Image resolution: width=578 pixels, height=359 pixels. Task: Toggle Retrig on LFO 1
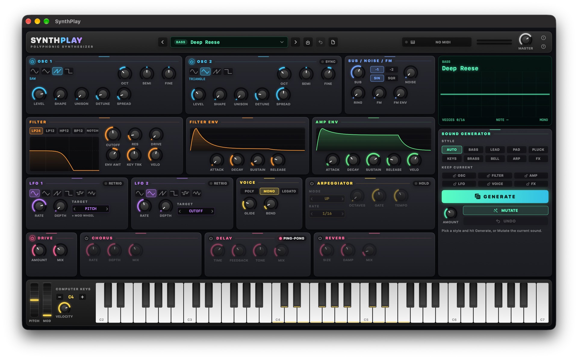(113, 183)
